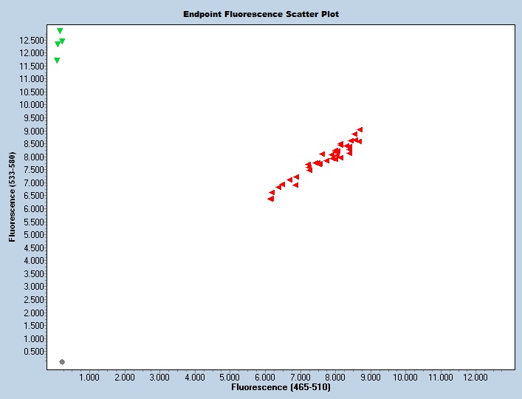This screenshot has height=399, width=522.
Task: Click the chart title Endpoint Fluorescence Scatter Plot
Action: pyautogui.click(x=261, y=14)
